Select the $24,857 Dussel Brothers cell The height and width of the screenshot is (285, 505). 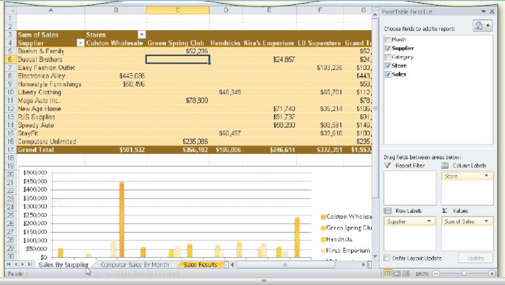(x=269, y=59)
